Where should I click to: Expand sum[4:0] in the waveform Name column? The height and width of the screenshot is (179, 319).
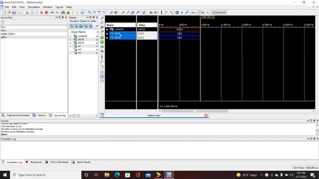(107, 29)
